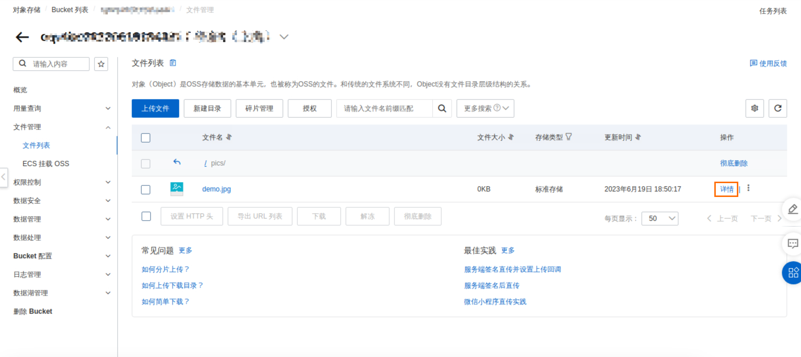Check the select-all checkbox in table header
Screen dimensions: 801x357
(146, 138)
